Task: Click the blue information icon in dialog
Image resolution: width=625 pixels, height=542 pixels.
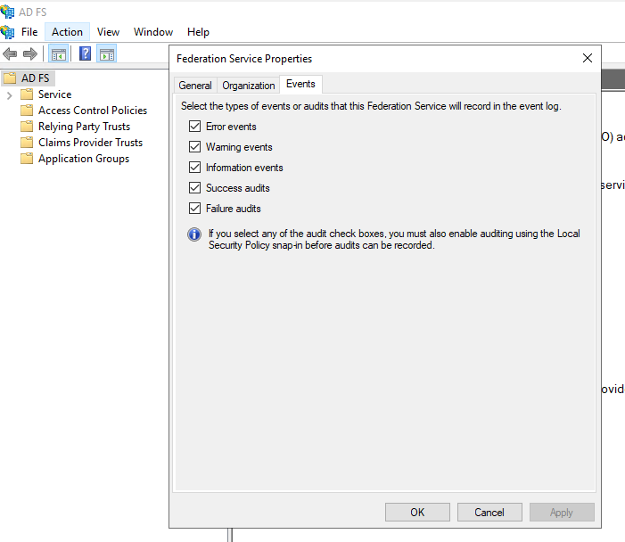Action: [194, 234]
